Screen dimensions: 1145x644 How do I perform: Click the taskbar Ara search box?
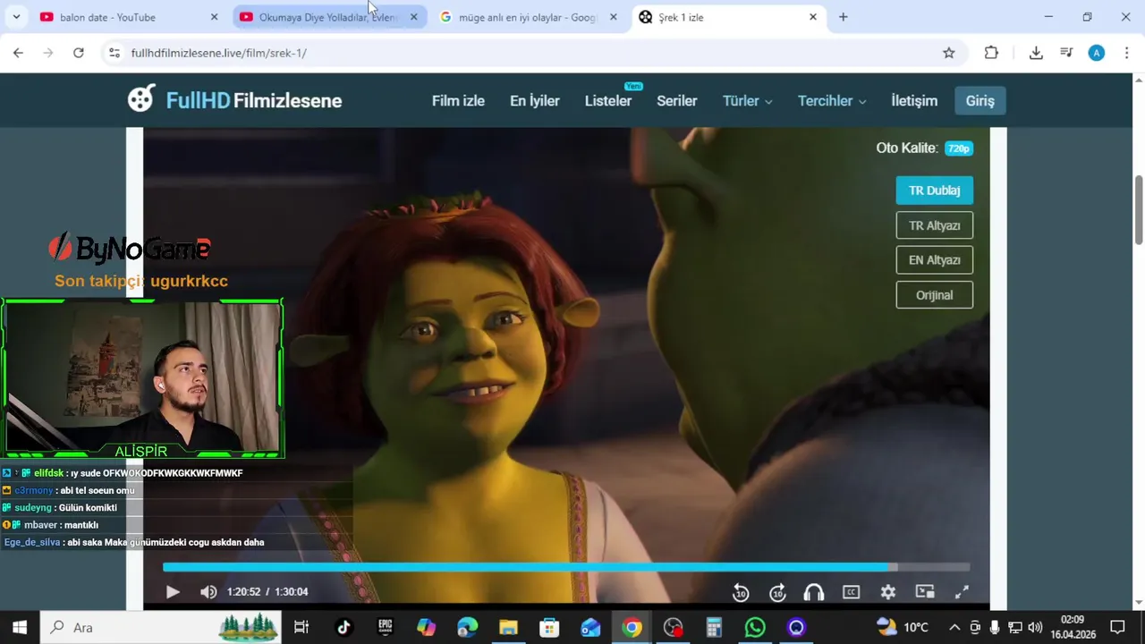point(161,627)
